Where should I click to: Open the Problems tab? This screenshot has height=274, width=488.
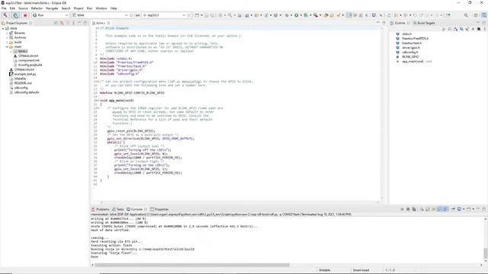point(100,209)
